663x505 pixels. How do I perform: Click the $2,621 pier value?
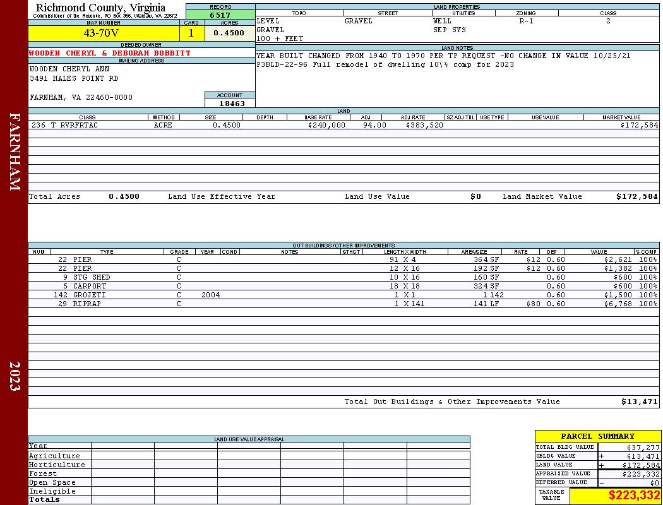[x=618, y=260]
